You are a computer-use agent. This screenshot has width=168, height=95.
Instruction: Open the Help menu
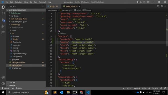[49, 2]
